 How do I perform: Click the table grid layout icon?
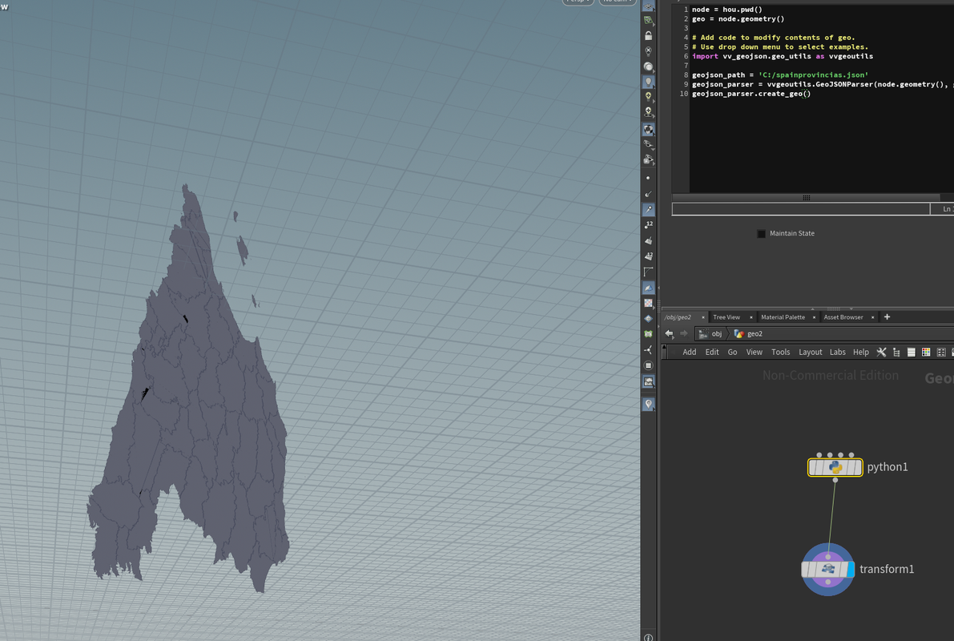coord(941,353)
